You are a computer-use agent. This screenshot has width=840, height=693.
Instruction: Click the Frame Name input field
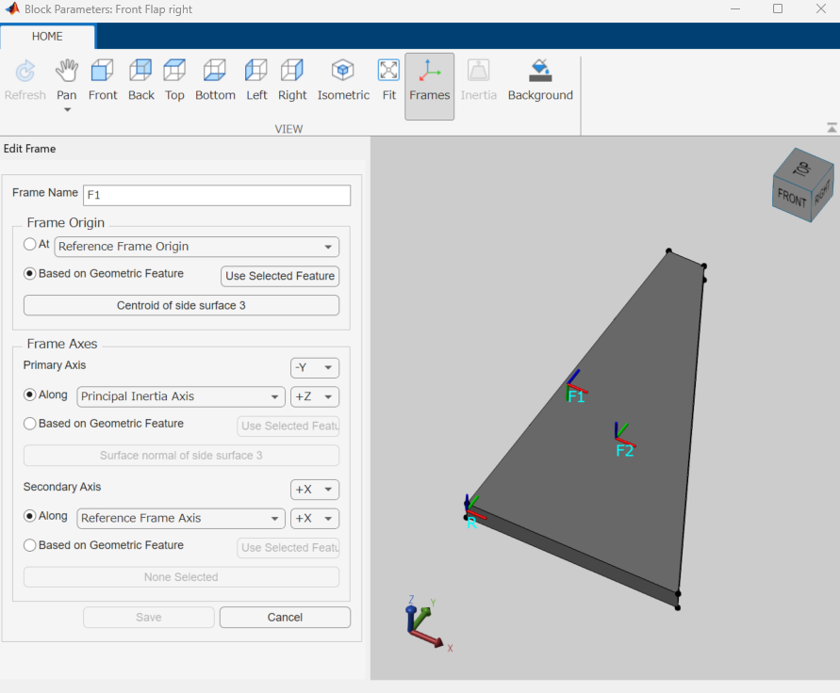(x=217, y=195)
